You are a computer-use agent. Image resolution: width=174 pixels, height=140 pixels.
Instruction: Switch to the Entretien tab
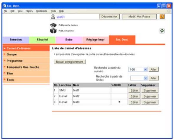point(16,40)
